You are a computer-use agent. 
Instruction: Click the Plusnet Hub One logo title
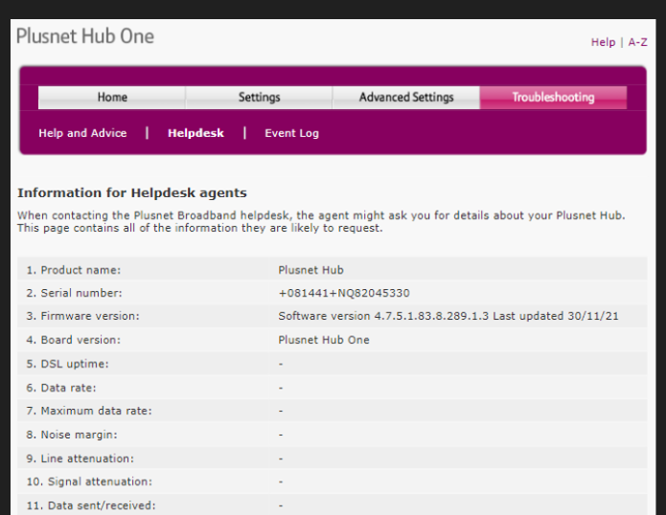[85, 36]
